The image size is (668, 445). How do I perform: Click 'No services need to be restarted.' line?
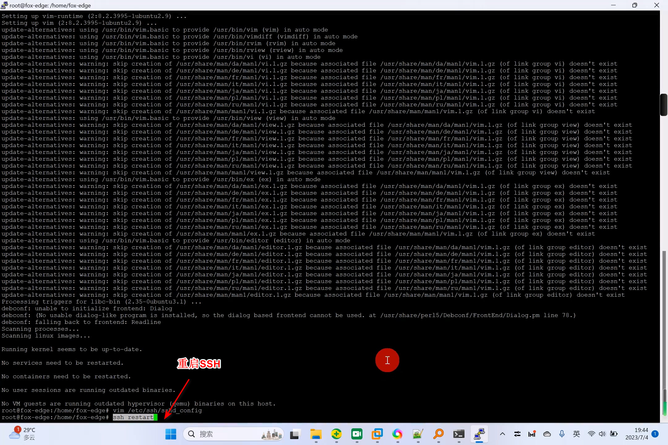(x=62, y=363)
